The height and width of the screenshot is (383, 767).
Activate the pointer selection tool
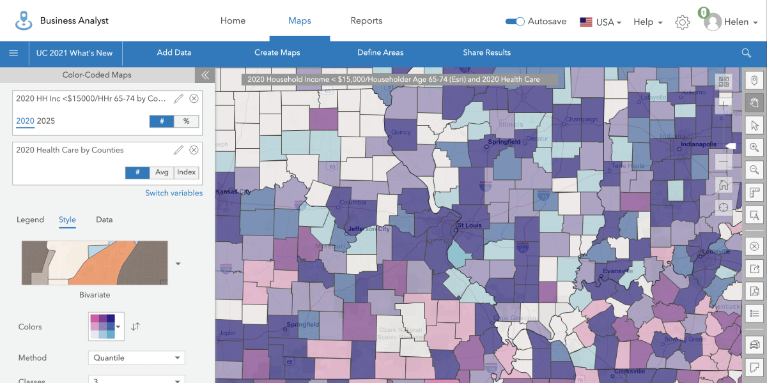point(754,125)
